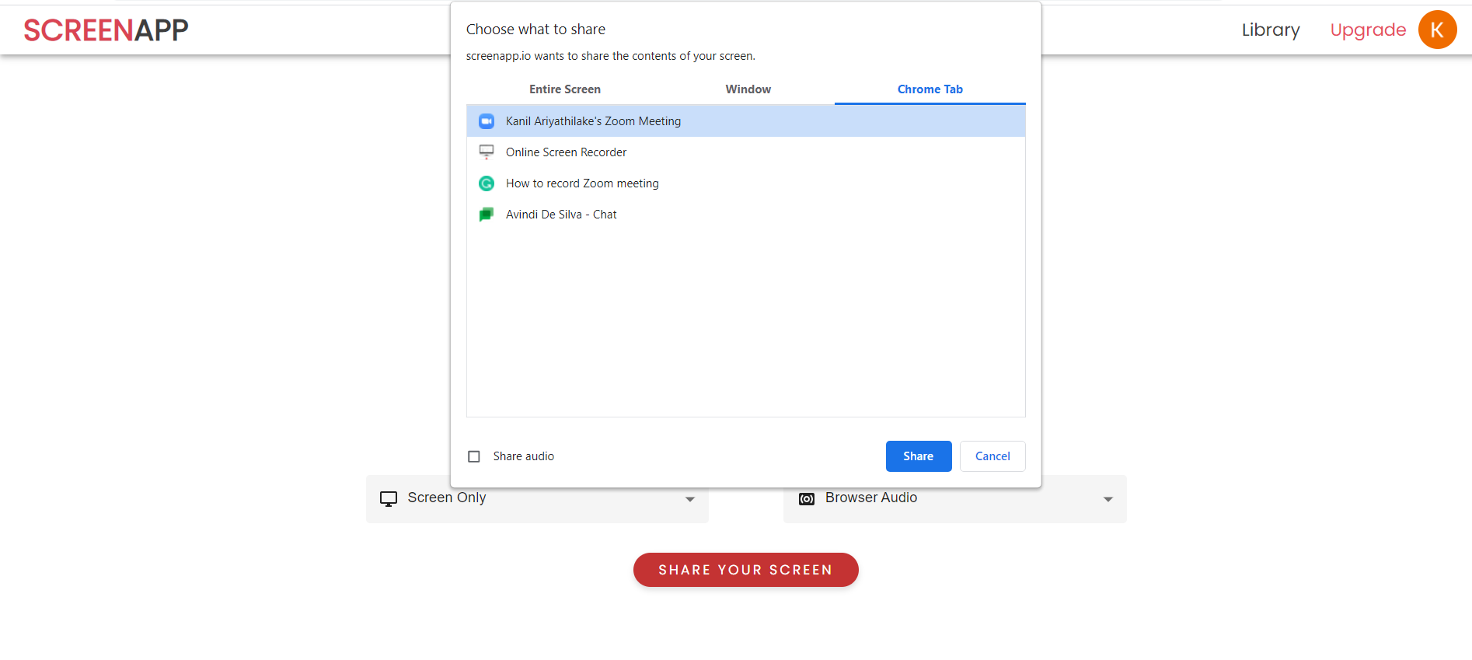Click the Screen Only label
Screen dimensions: 1472x660
pos(447,498)
